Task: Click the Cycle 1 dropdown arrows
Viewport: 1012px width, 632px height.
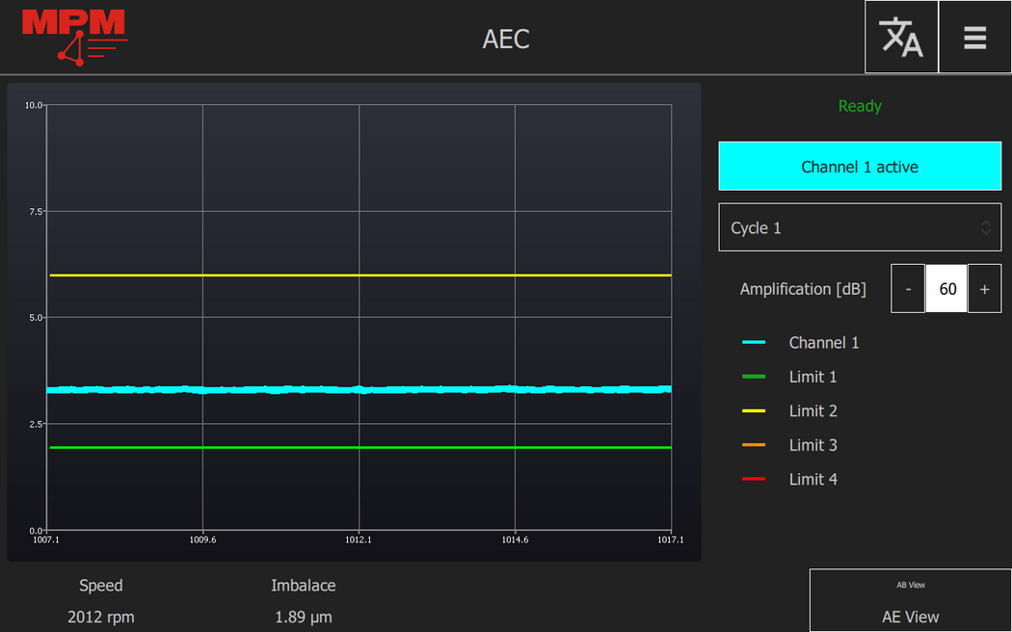Action: 985,228
